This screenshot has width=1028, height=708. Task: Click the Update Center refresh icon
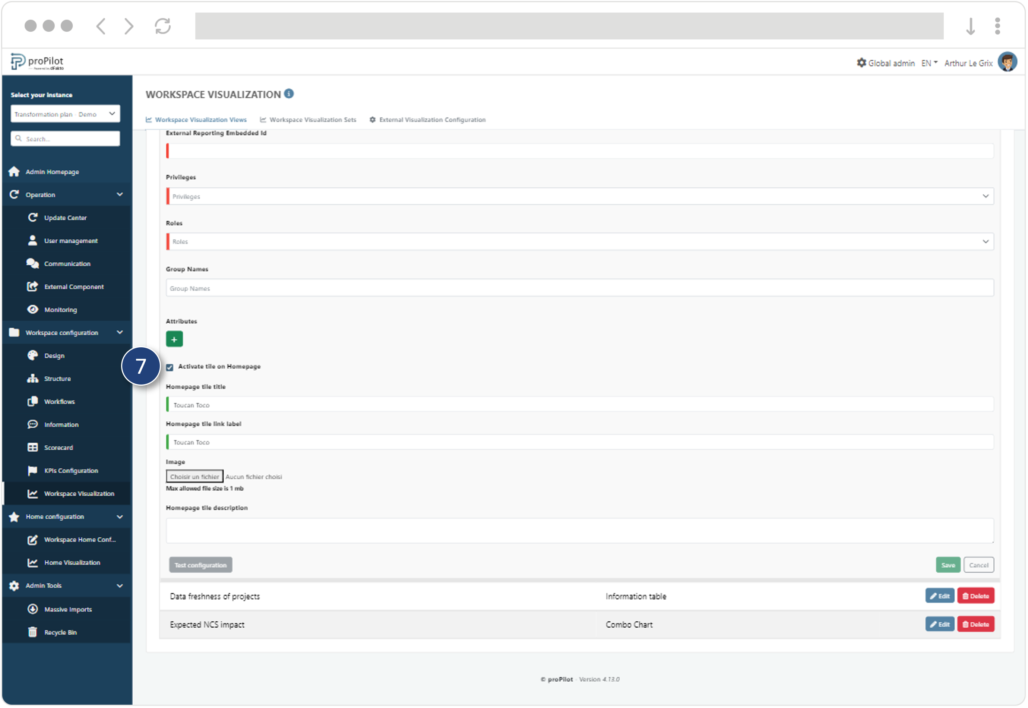(x=32, y=218)
